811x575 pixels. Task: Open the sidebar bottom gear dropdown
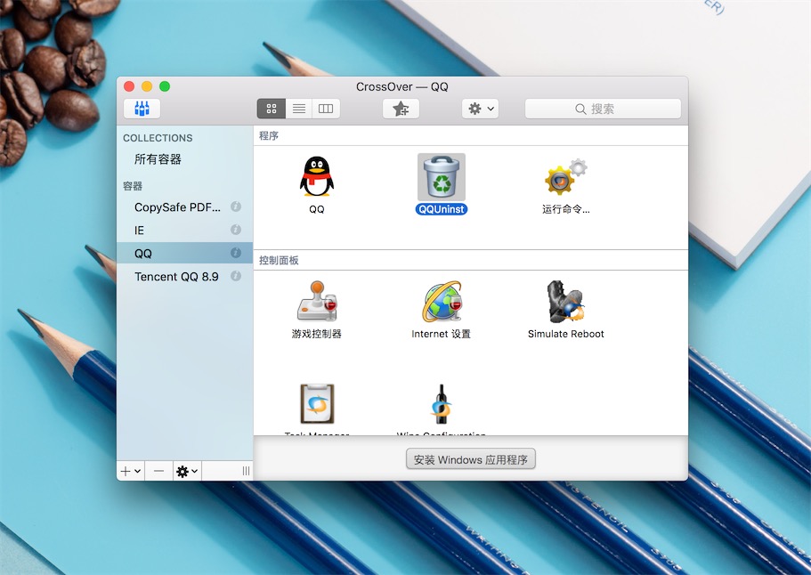[x=187, y=471]
